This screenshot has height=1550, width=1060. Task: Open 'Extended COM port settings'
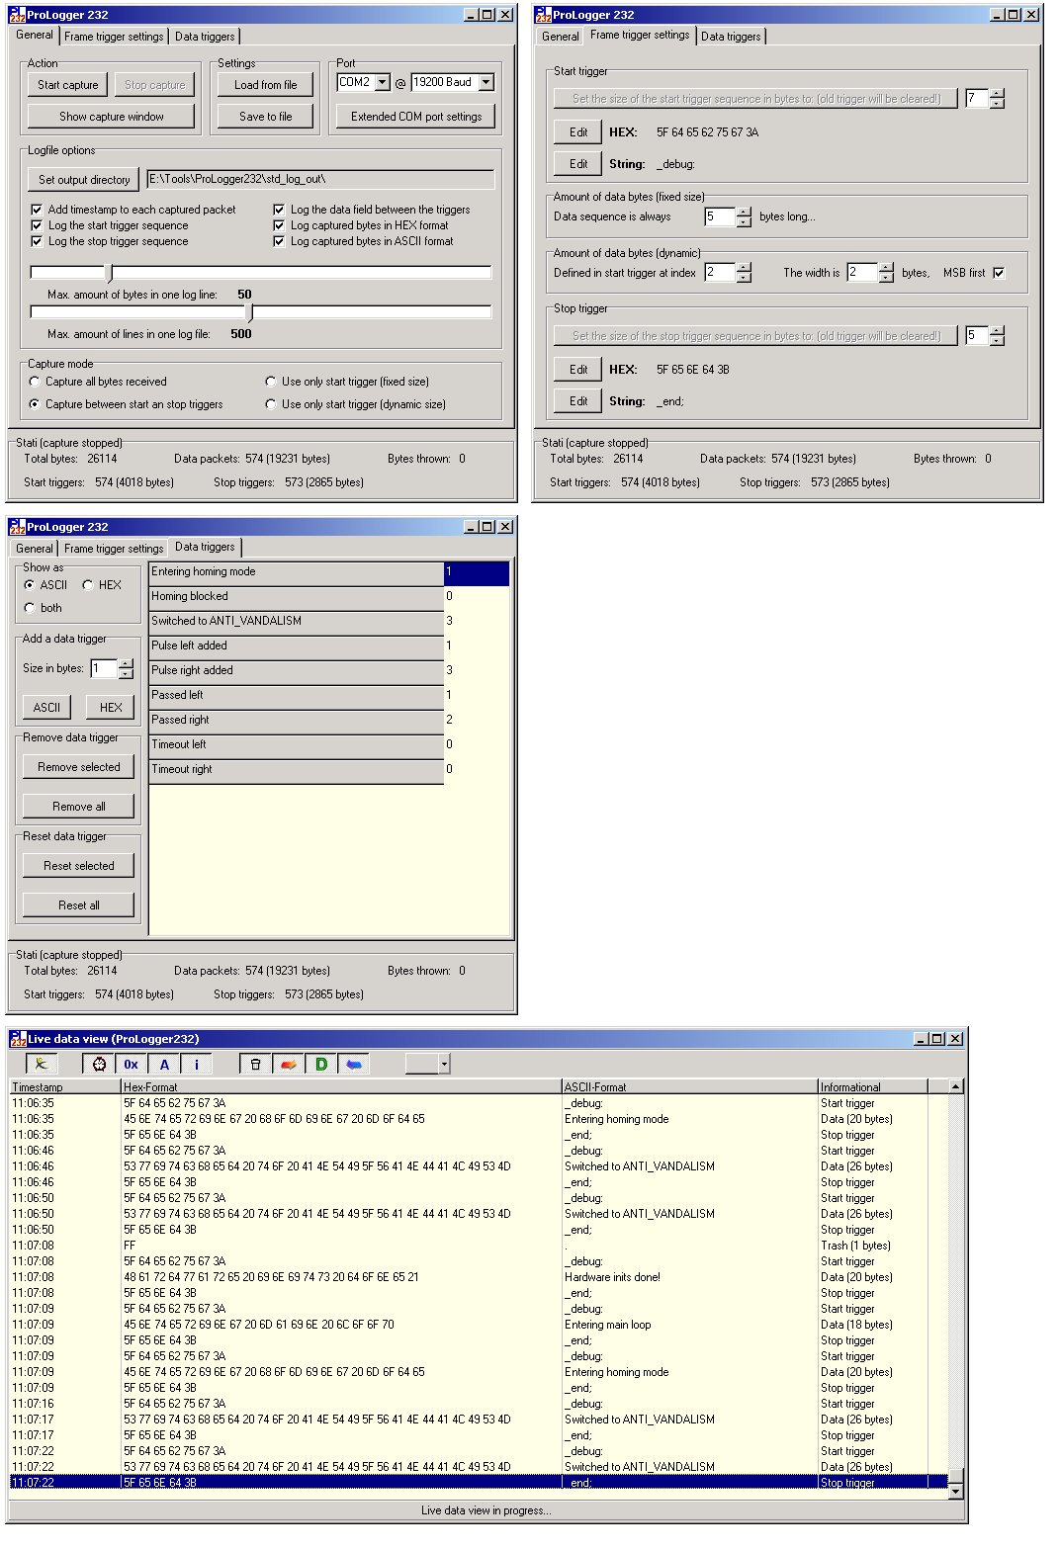point(416,117)
